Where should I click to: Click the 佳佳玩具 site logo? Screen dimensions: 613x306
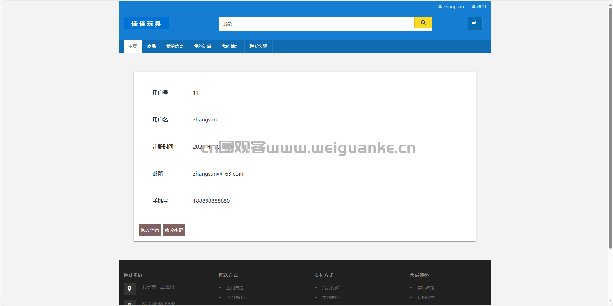[146, 24]
